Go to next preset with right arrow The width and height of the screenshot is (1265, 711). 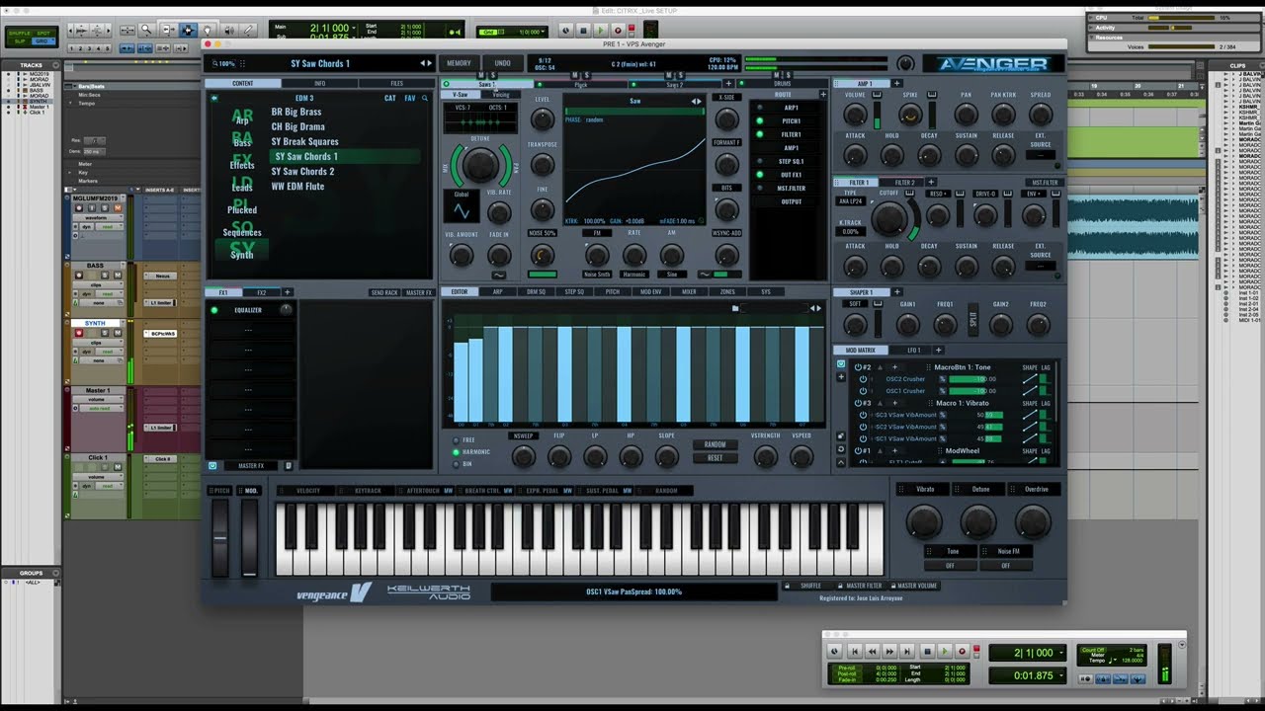430,63
